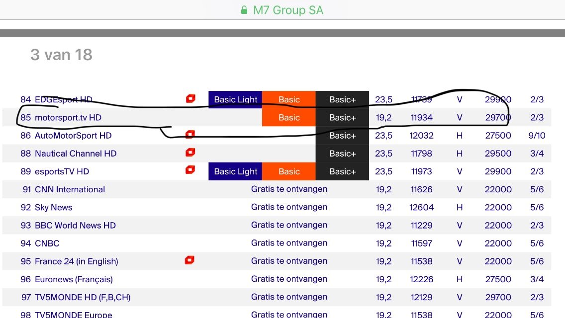Click 'Gratis te ontvangen' in the Sky News row
Screen dimensions: 565x318
[289, 207]
